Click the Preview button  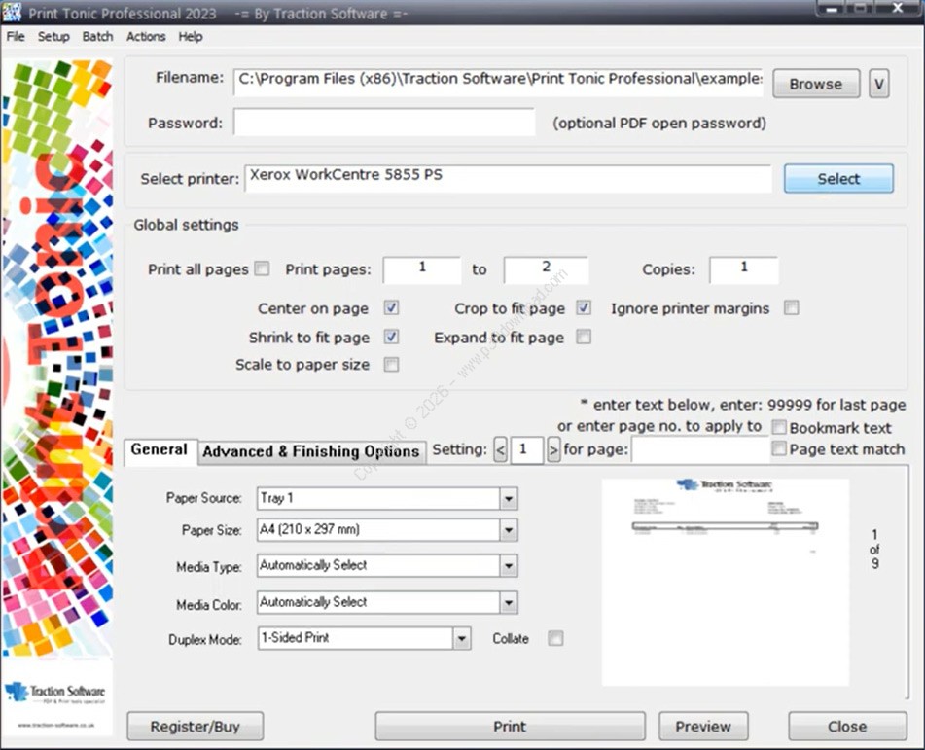(x=703, y=726)
